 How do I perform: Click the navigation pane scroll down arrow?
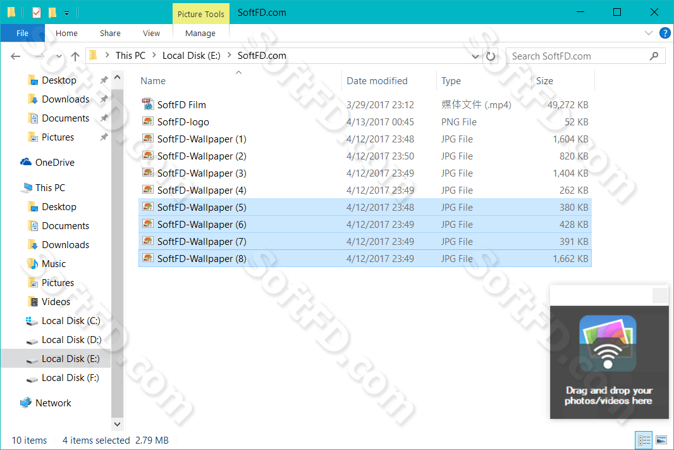point(117,424)
